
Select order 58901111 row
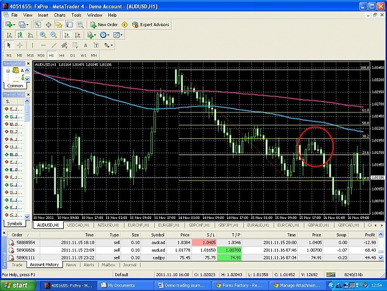(x=193, y=257)
